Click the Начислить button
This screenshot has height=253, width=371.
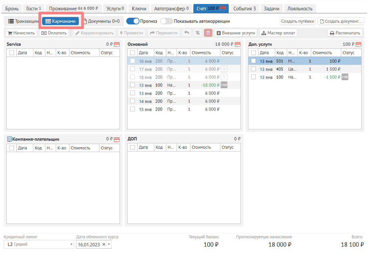[x=21, y=33]
